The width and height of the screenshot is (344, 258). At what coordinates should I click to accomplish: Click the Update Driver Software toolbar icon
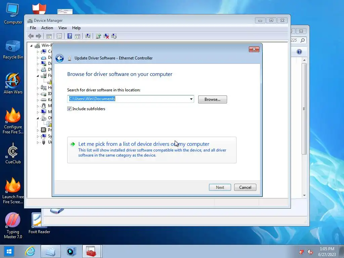98,36
